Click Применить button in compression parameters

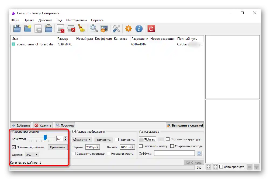click(57, 147)
